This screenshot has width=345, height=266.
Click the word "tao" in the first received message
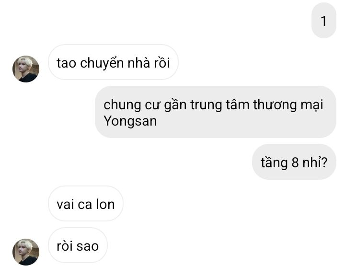[67, 63]
